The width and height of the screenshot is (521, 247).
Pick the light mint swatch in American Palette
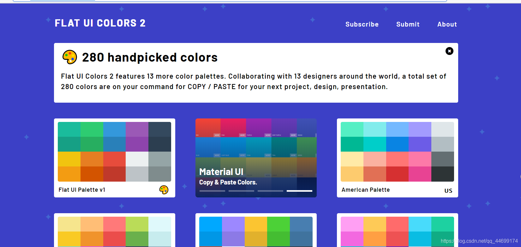(x=352, y=129)
